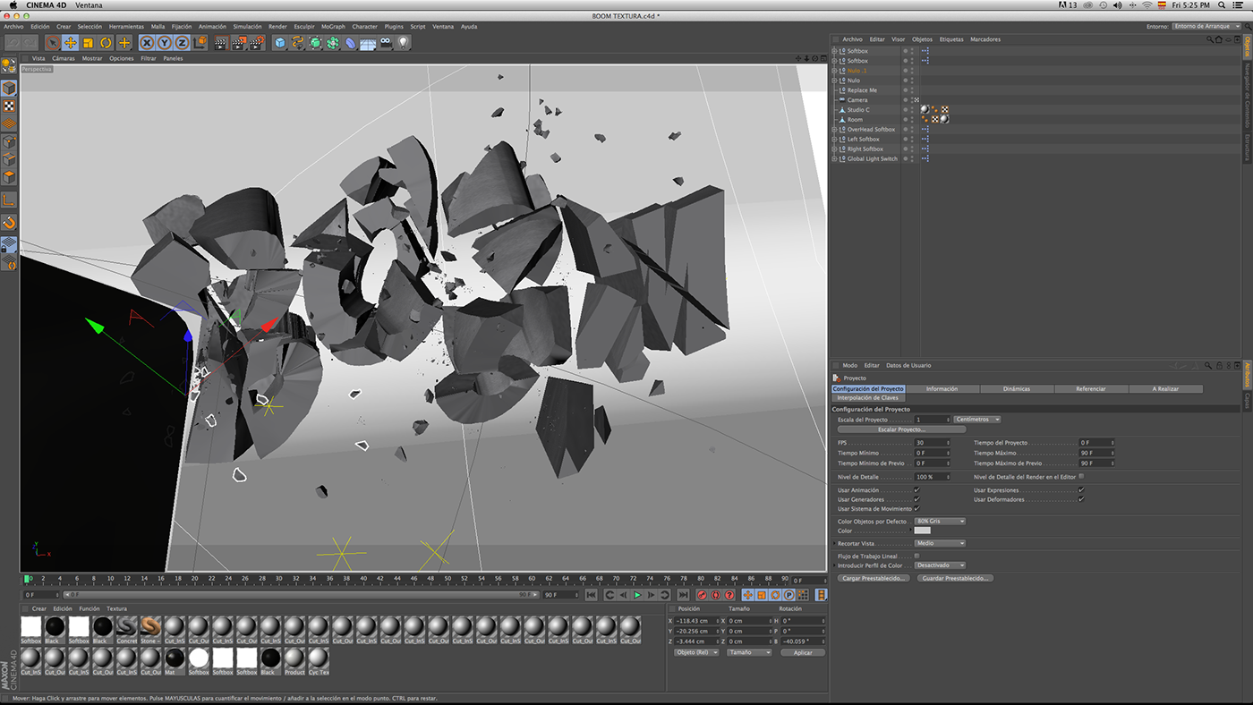Image resolution: width=1253 pixels, height=705 pixels.
Task: Click Guardar Preestablecido button
Action: [x=955, y=579]
